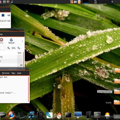Open the Help menu in terminal window
The height and width of the screenshot is (120, 120).
19,73
